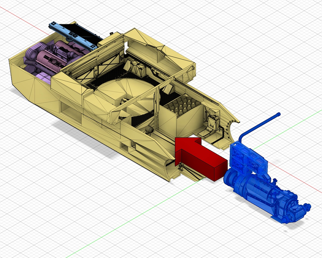Select the storage boxes behind the turret floor
This screenshot has width=322, height=258.
click(137, 68)
